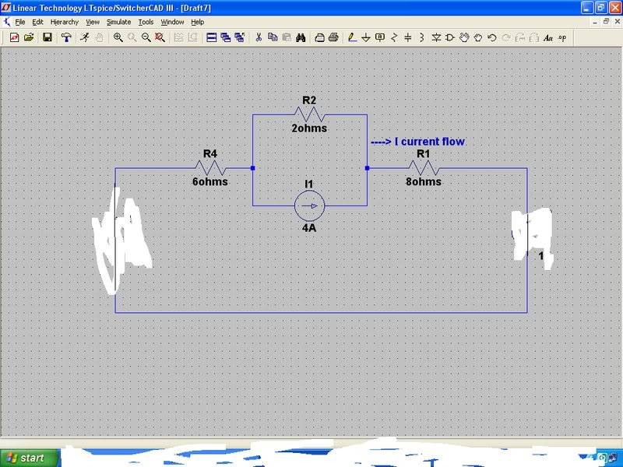Screen dimensions: 623x467
Task: Select the Diode placement tool
Action: coord(436,37)
